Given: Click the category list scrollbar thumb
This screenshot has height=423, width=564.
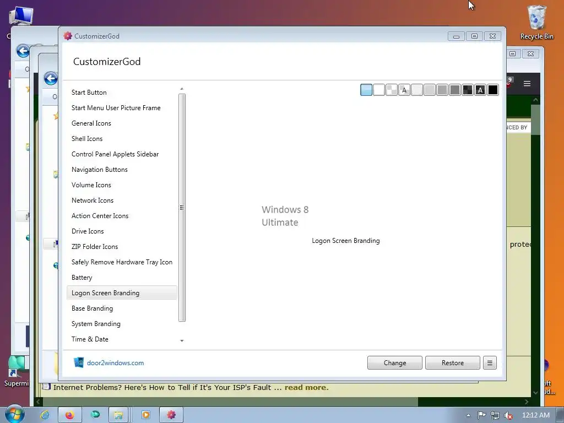Looking at the screenshot, I should tap(182, 208).
